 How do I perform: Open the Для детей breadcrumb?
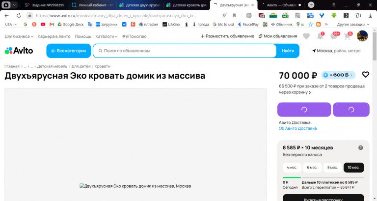tap(81, 66)
